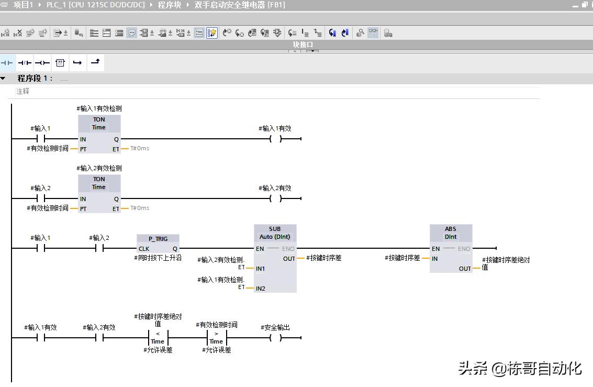Click the 注释 comment field

(23, 91)
